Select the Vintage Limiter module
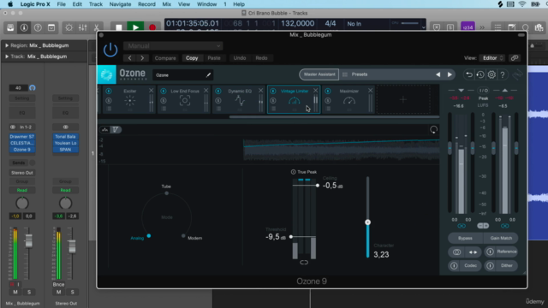The image size is (548, 308). (x=294, y=100)
